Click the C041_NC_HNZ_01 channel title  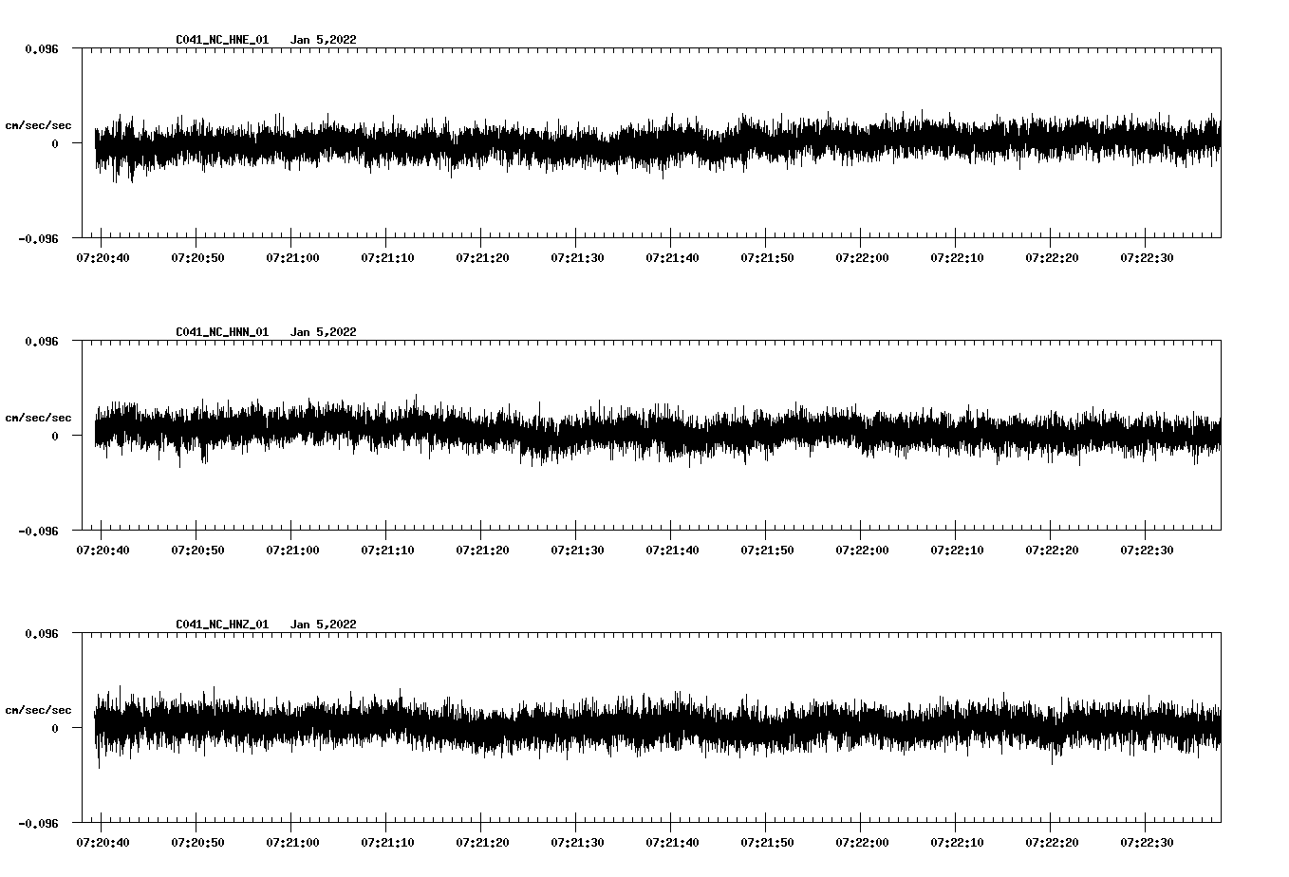click(x=222, y=625)
